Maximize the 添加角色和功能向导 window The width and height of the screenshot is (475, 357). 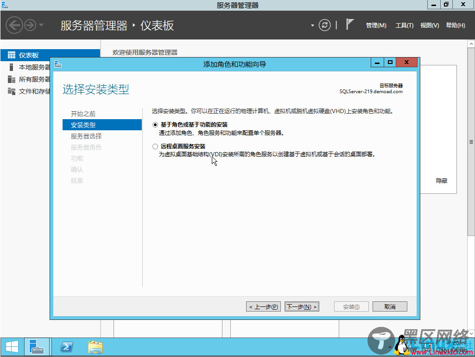(390, 63)
